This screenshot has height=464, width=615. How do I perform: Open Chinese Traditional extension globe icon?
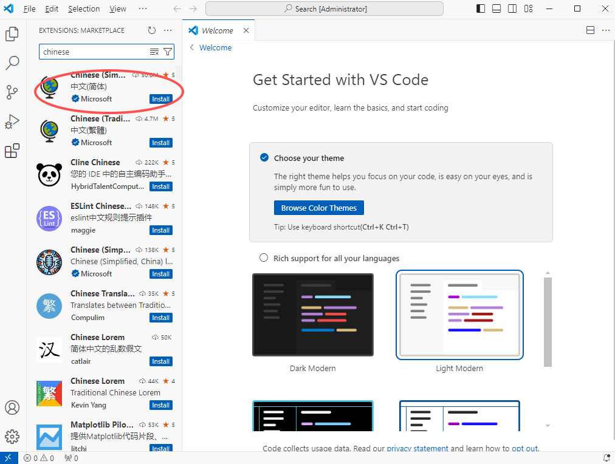click(x=49, y=131)
